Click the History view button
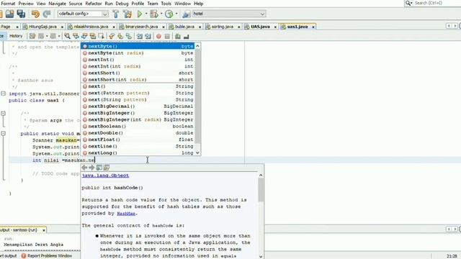This screenshot has height=259, width=461. 16,36
